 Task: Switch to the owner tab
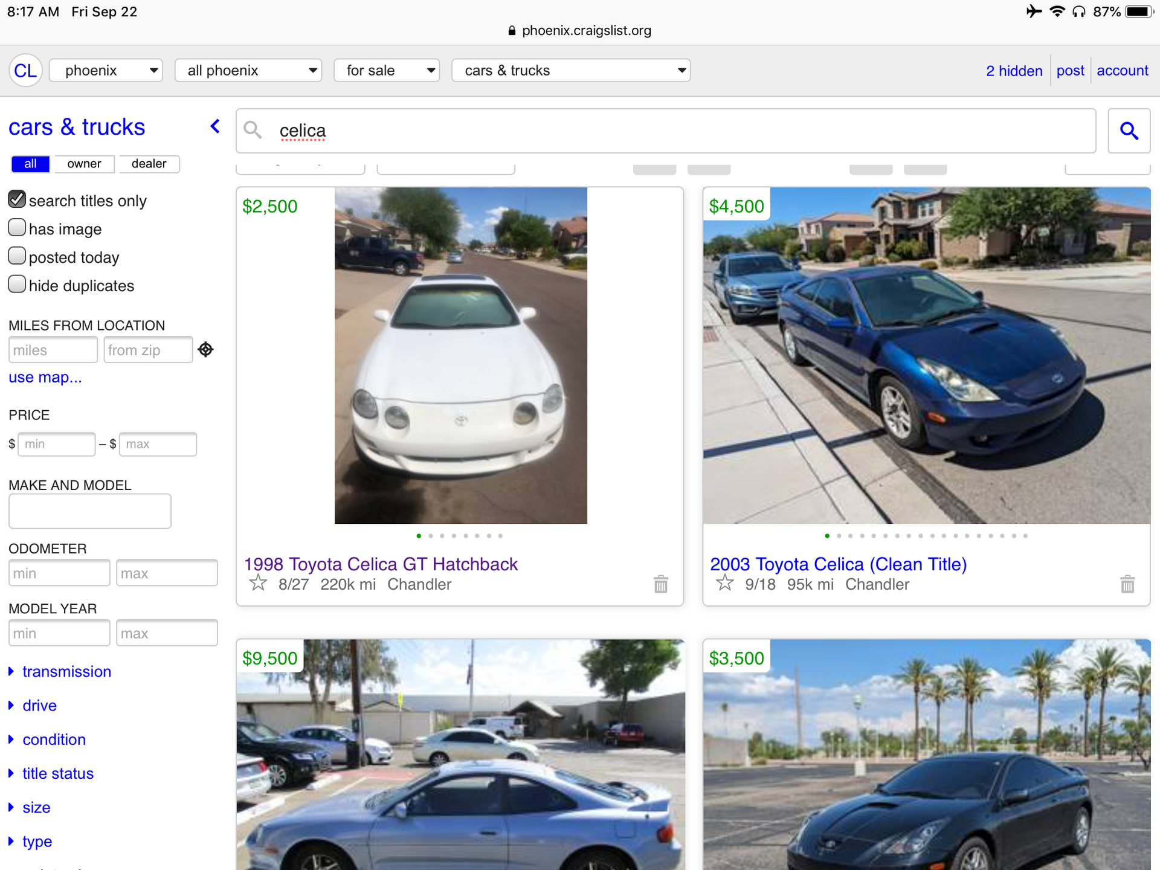click(84, 164)
